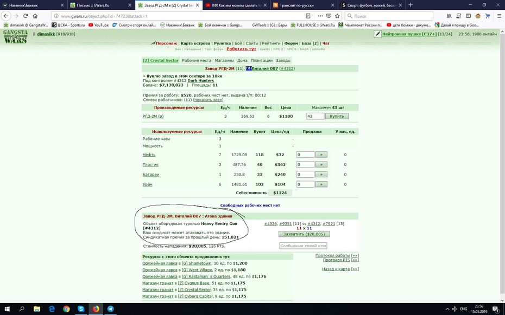505x315 pixels.
Task: Open Windows Start menu
Action: click(7, 309)
